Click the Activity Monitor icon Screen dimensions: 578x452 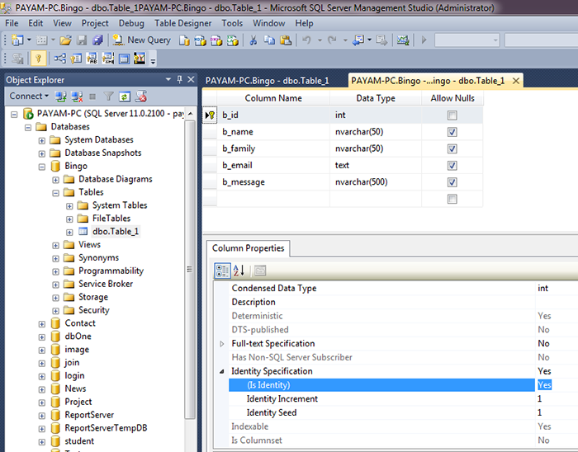[403, 40]
